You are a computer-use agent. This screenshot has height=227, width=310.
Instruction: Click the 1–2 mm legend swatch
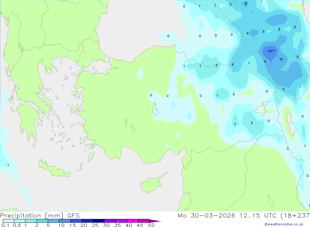click(31, 221)
